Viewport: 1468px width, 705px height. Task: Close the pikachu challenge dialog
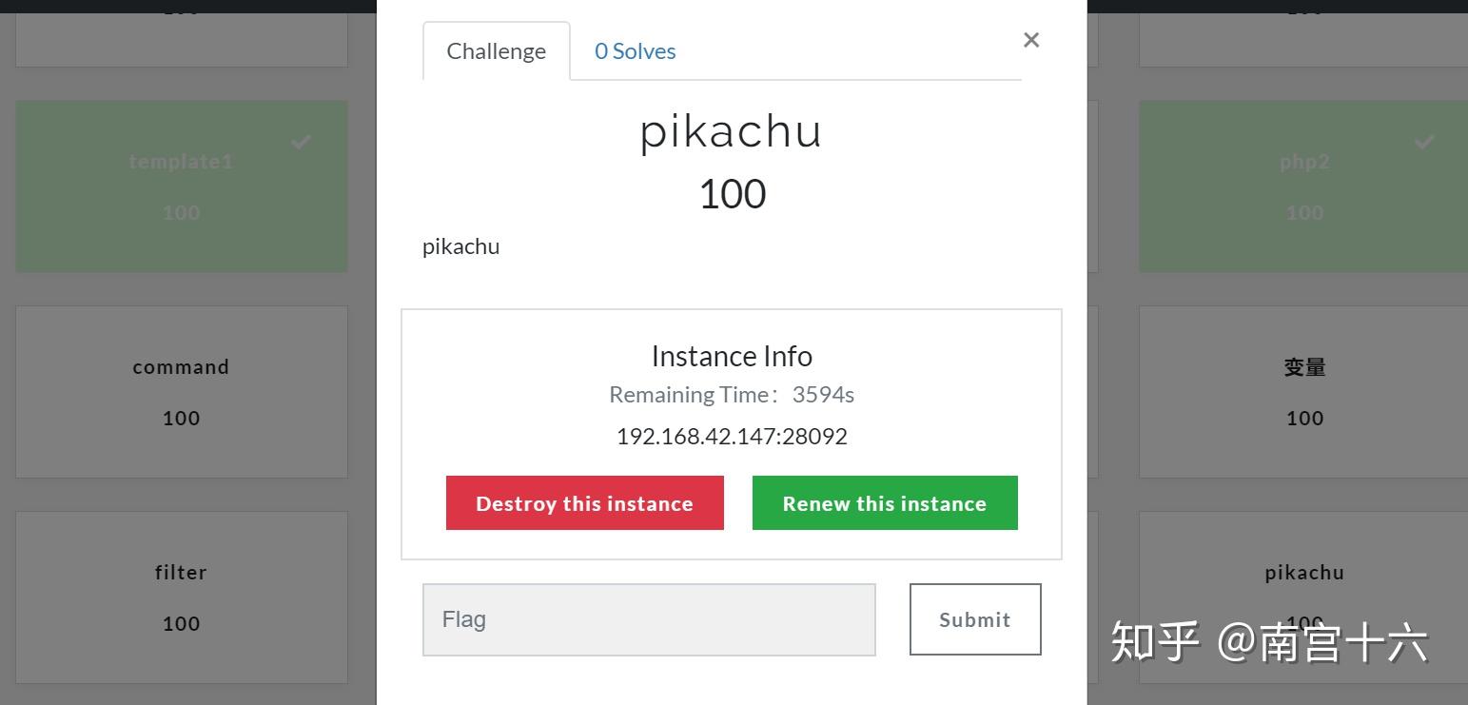[x=1031, y=40]
